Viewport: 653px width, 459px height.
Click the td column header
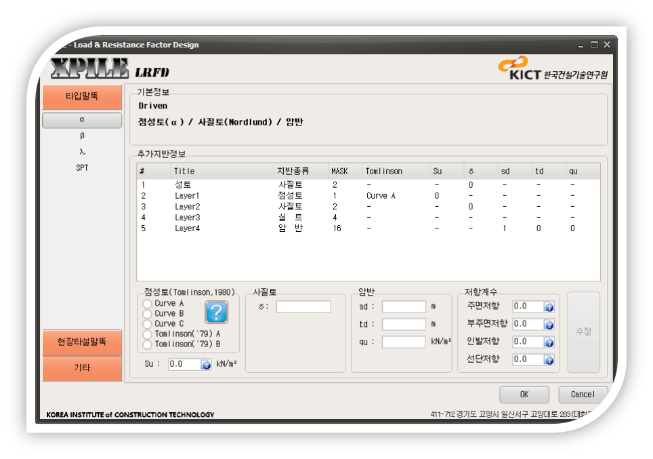click(x=549, y=172)
